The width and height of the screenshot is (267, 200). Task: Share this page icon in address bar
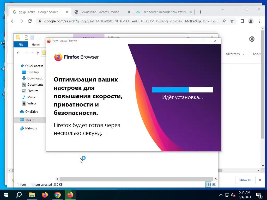click(224, 21)
